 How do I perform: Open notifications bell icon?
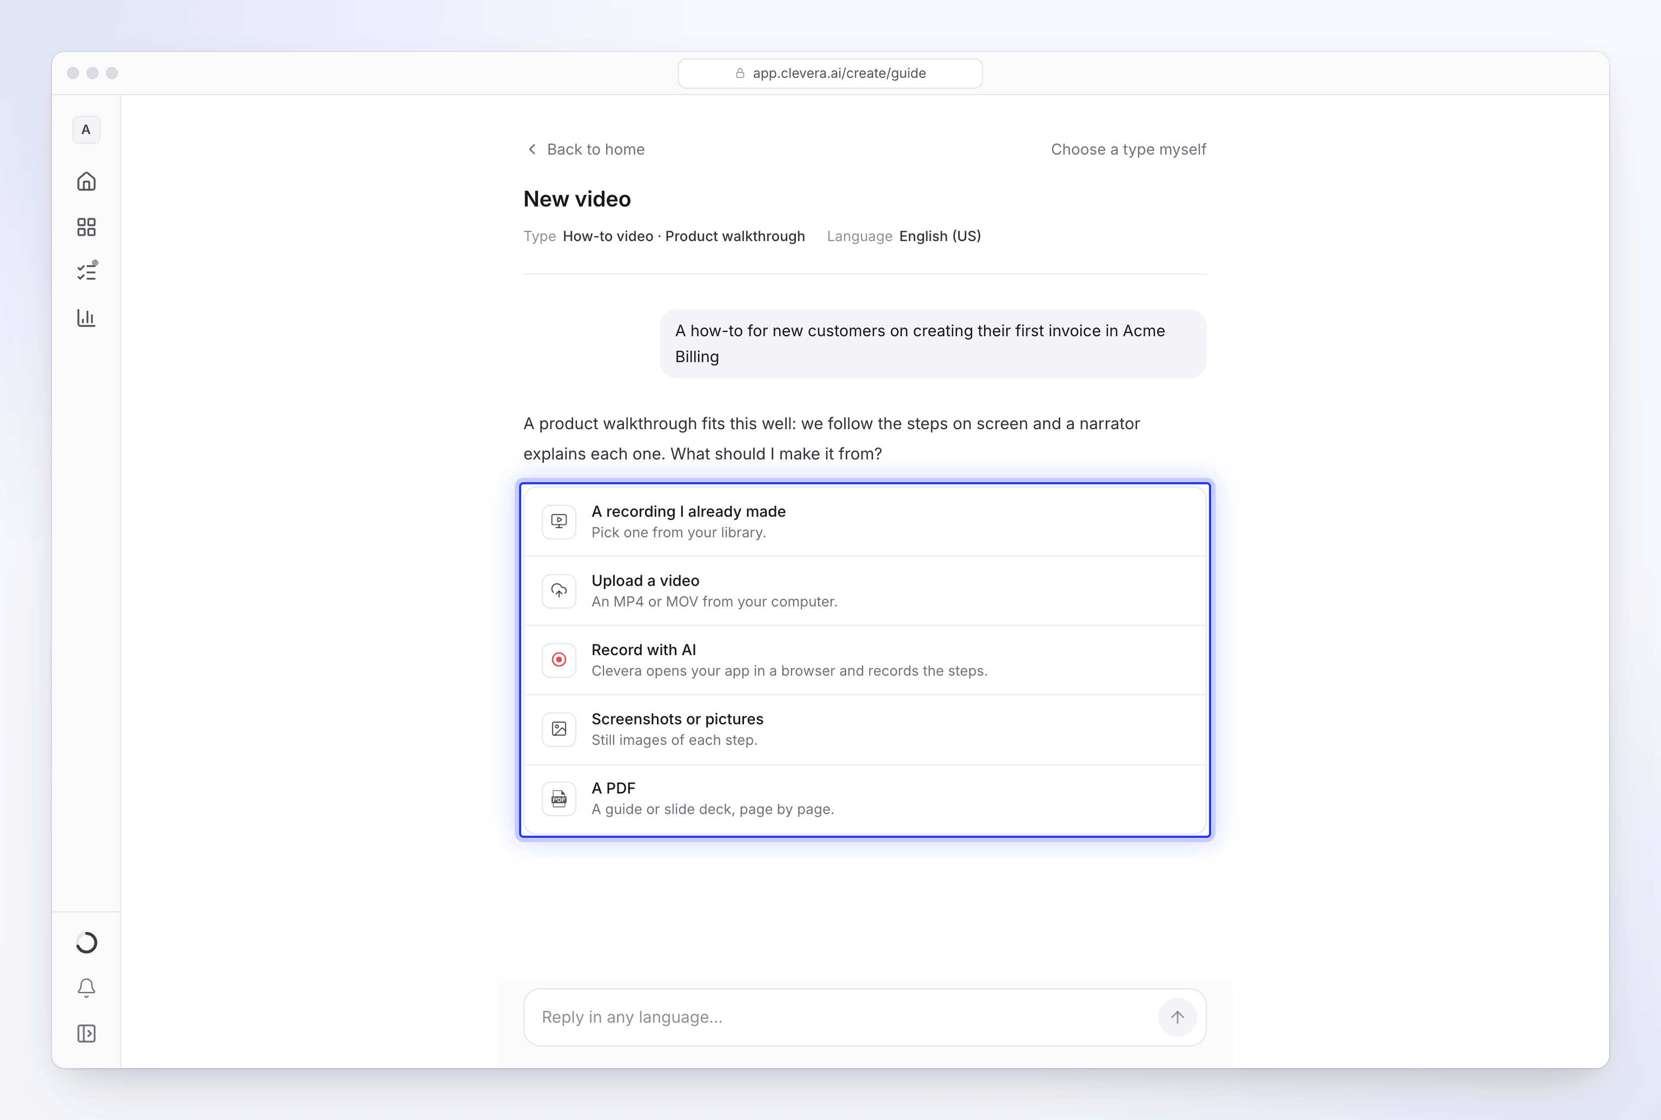click(87, 988)
